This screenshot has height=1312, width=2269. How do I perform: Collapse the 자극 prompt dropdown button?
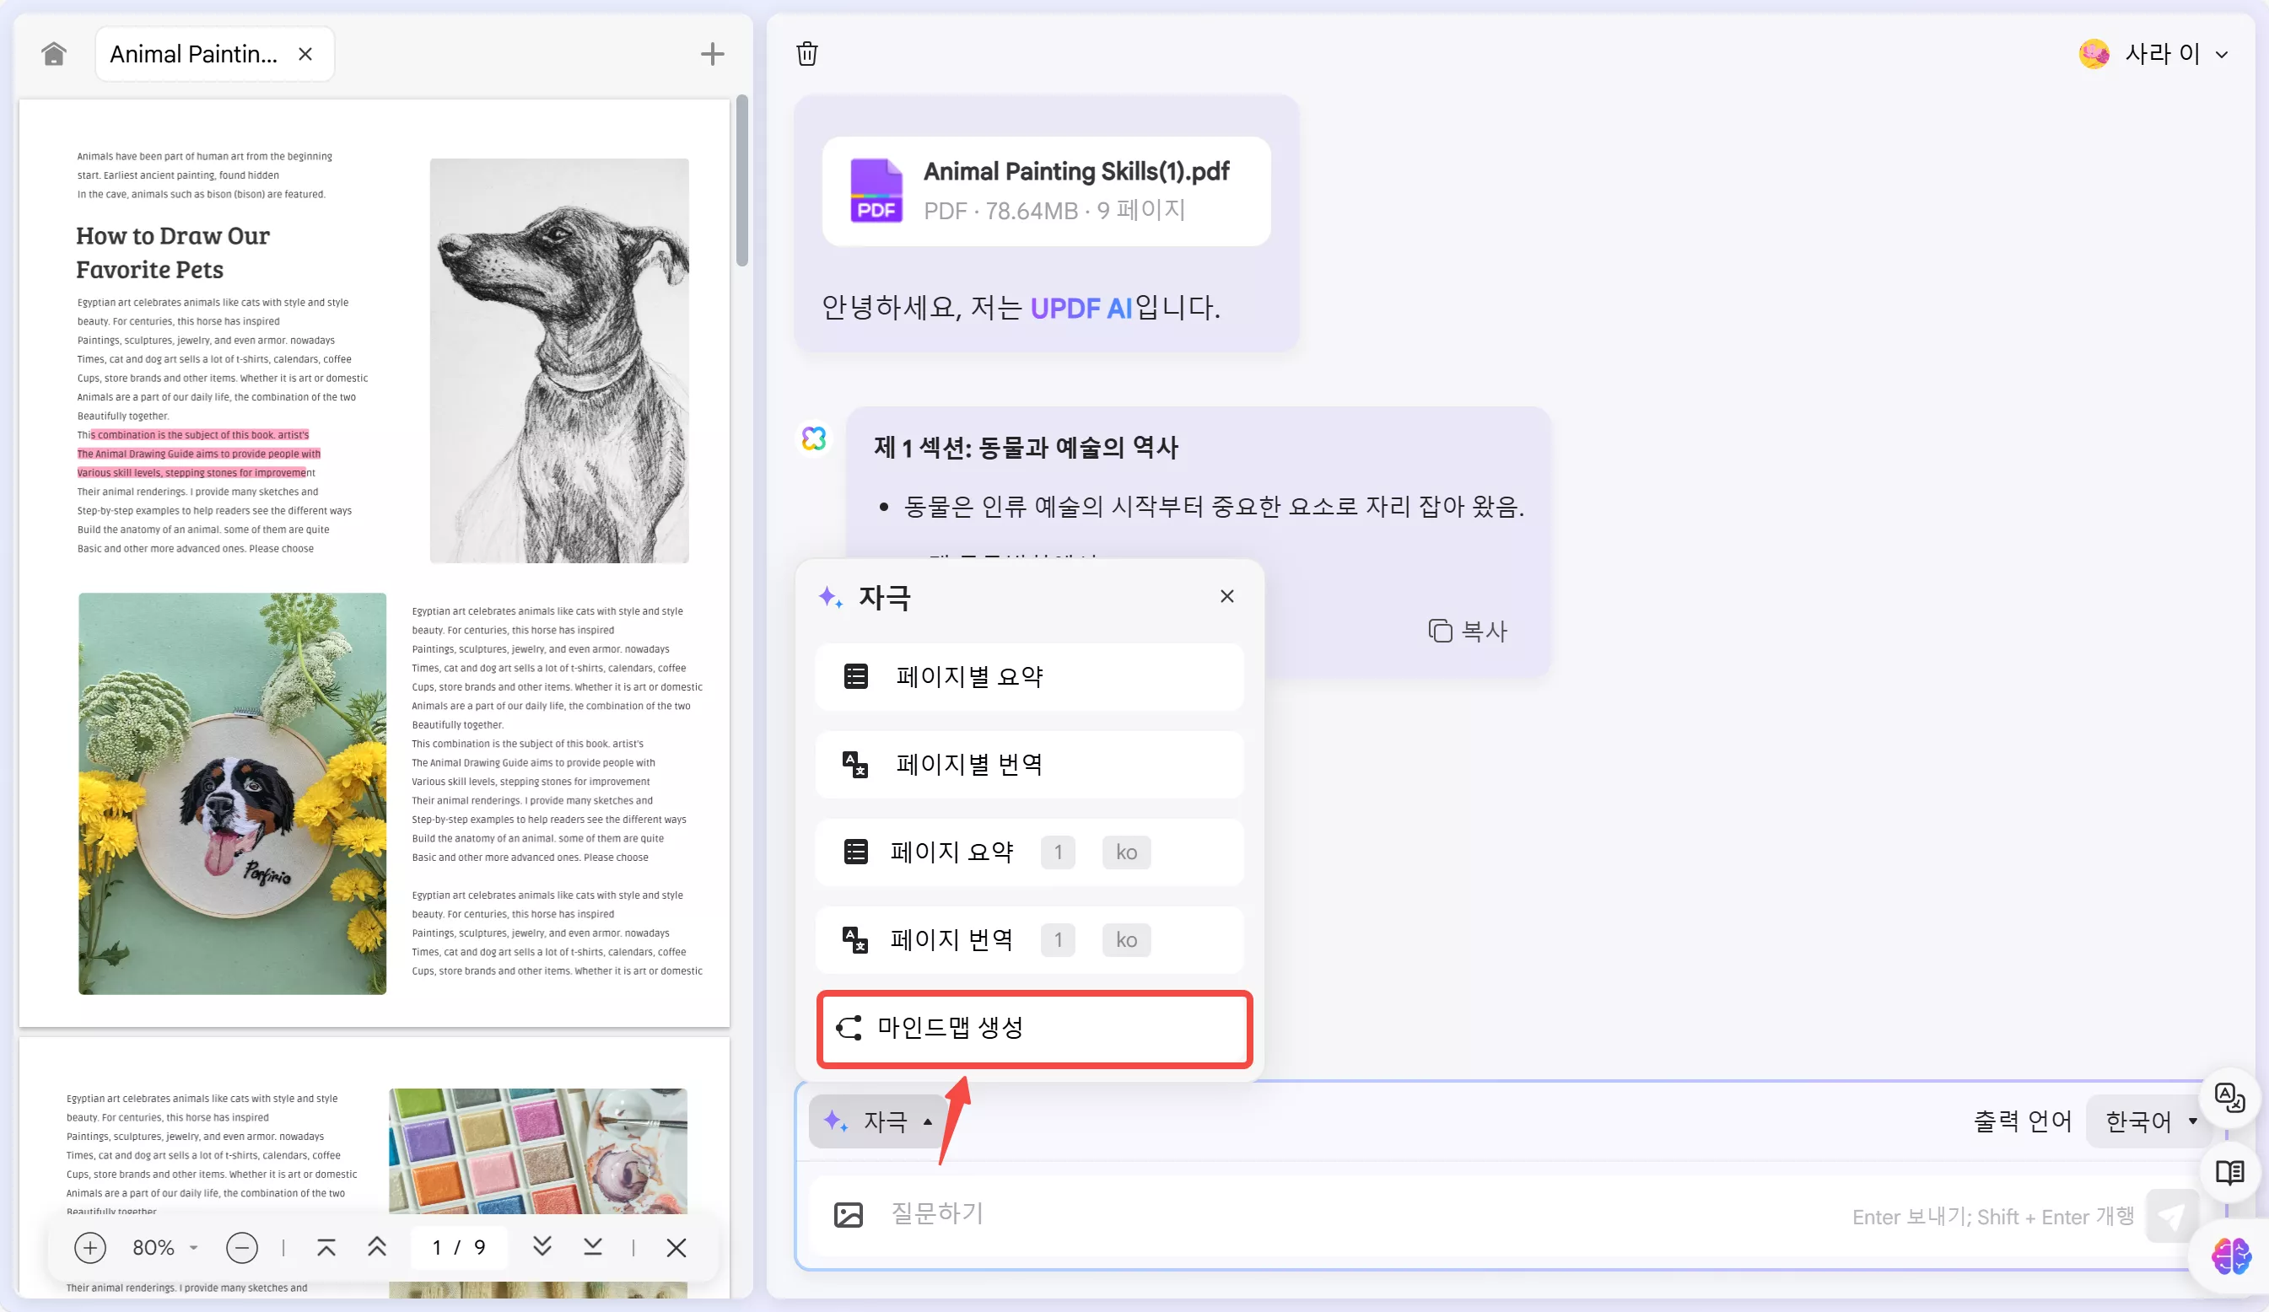(x=877, y=1121)
